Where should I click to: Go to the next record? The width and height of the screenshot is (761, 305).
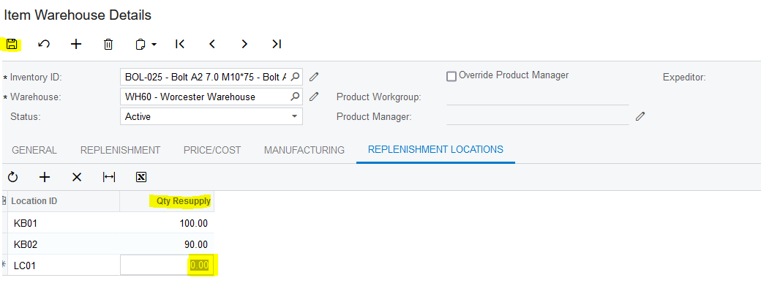tap(244, 44)
